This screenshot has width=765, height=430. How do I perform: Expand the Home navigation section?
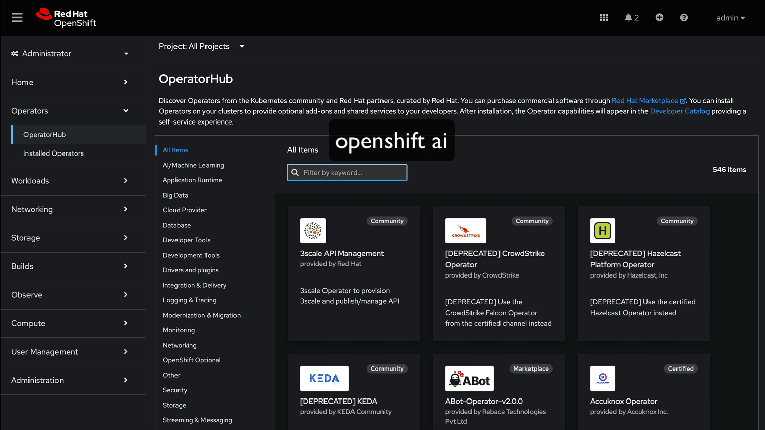point(73,82)
